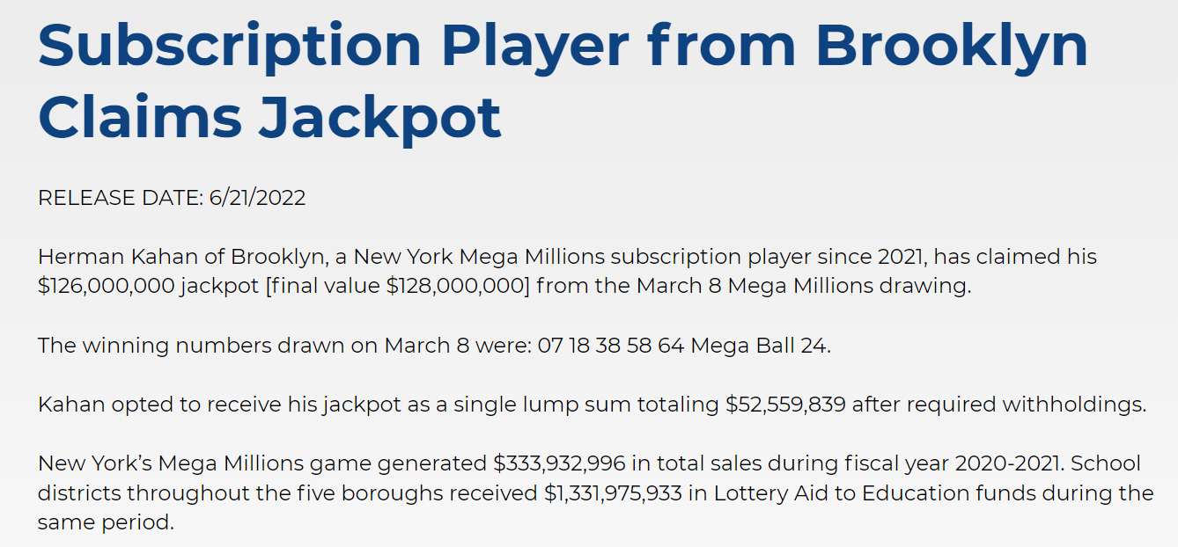Image resolution: width=1178 pixels, height=547 pixels.
Task: Click the phrase "after required withholdings"
Action: point(998,405)
